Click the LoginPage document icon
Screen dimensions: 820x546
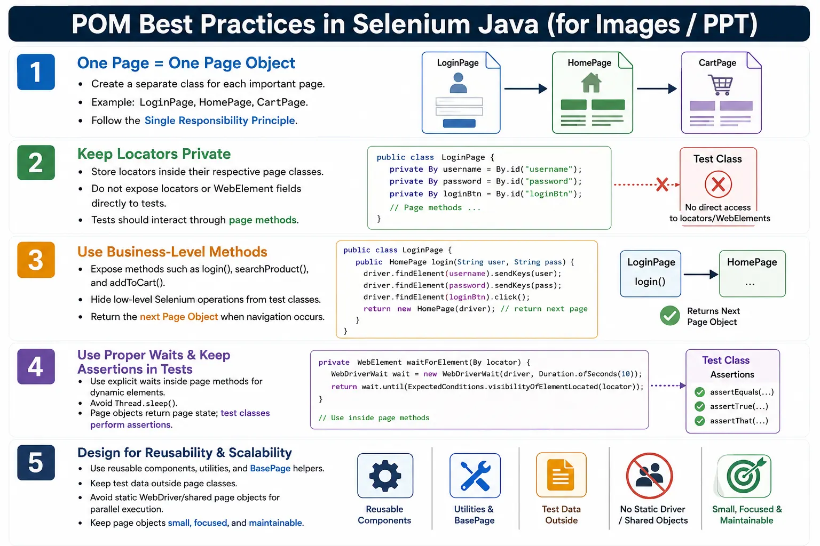461,92
